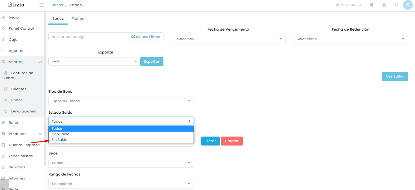Open the Fecha de Vencimiento dropdown

tap(228, 39)
